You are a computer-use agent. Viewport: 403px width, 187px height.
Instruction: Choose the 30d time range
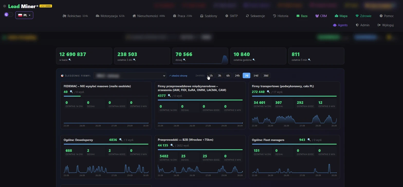pos(266,76)
